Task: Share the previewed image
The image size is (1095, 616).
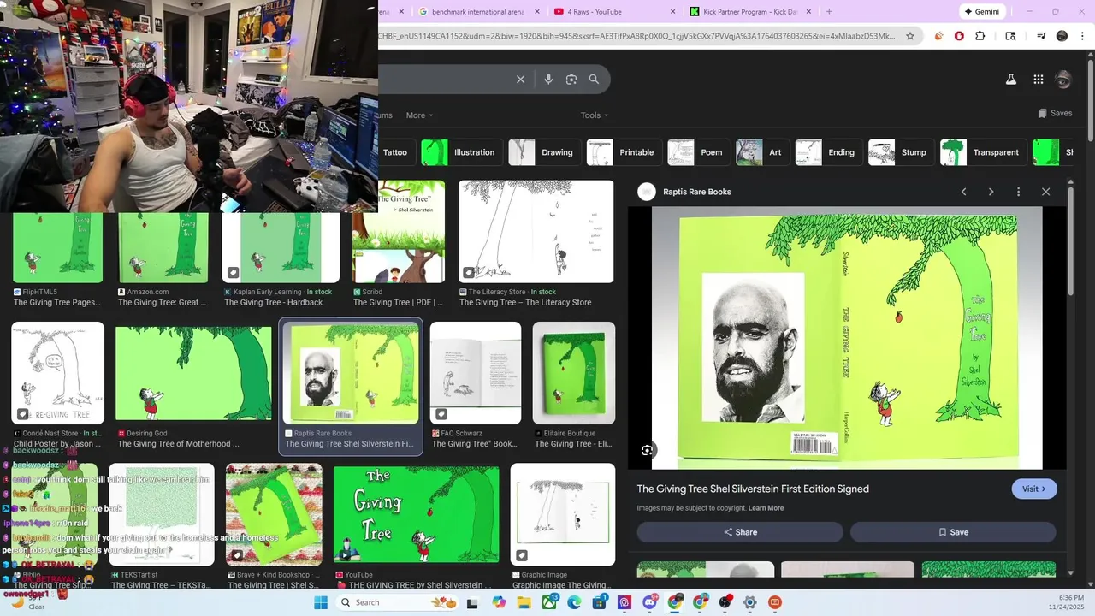Action: [x=740, y=532]
